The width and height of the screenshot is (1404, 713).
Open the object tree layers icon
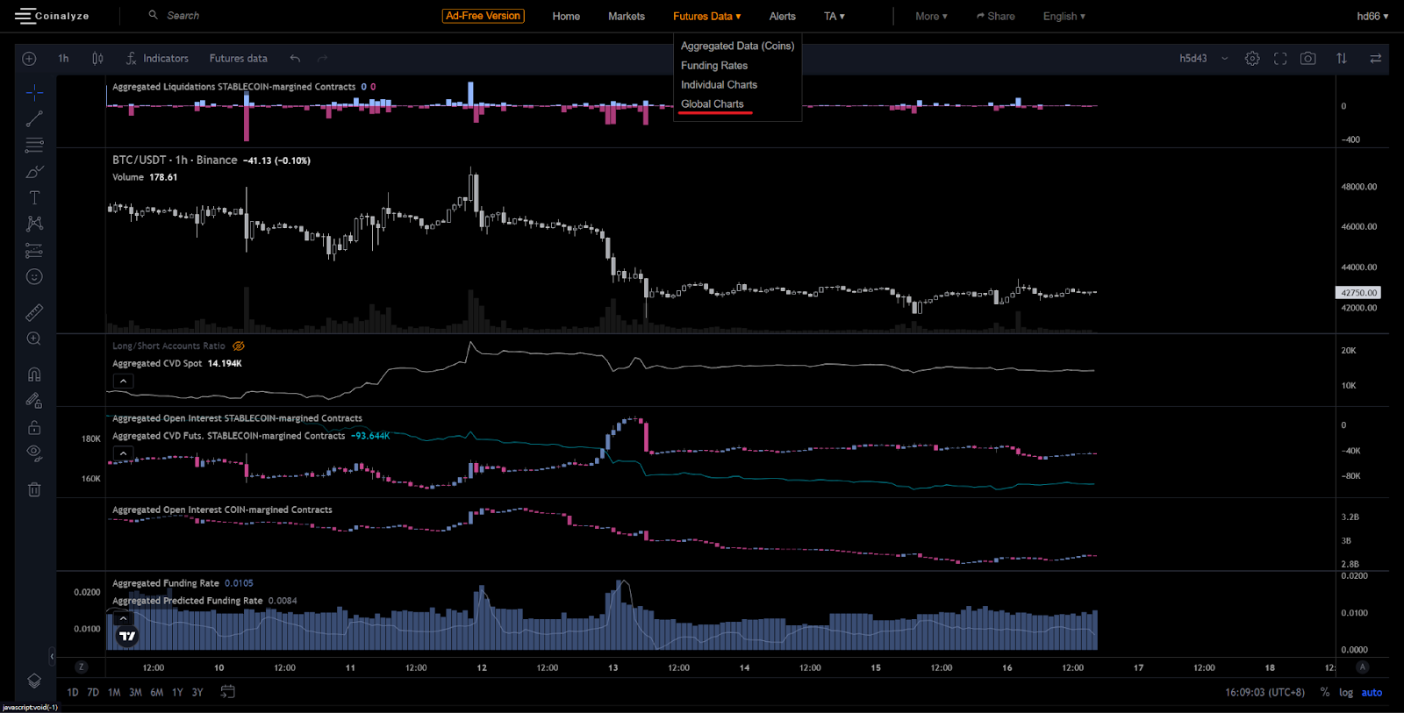(34, 681)
